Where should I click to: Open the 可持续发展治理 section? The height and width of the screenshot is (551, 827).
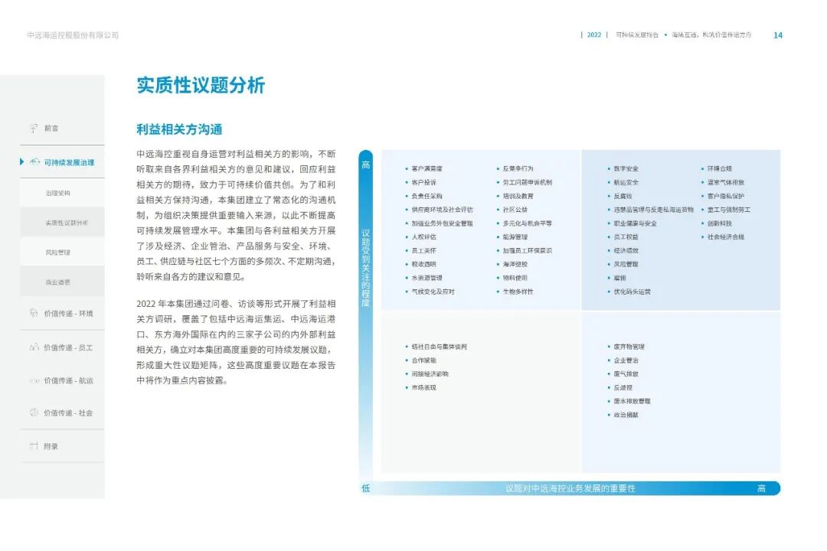tap(69, 162)
